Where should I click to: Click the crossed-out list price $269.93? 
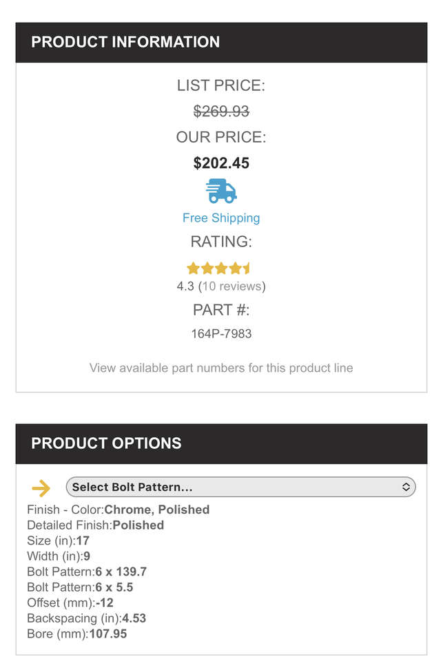221,112
